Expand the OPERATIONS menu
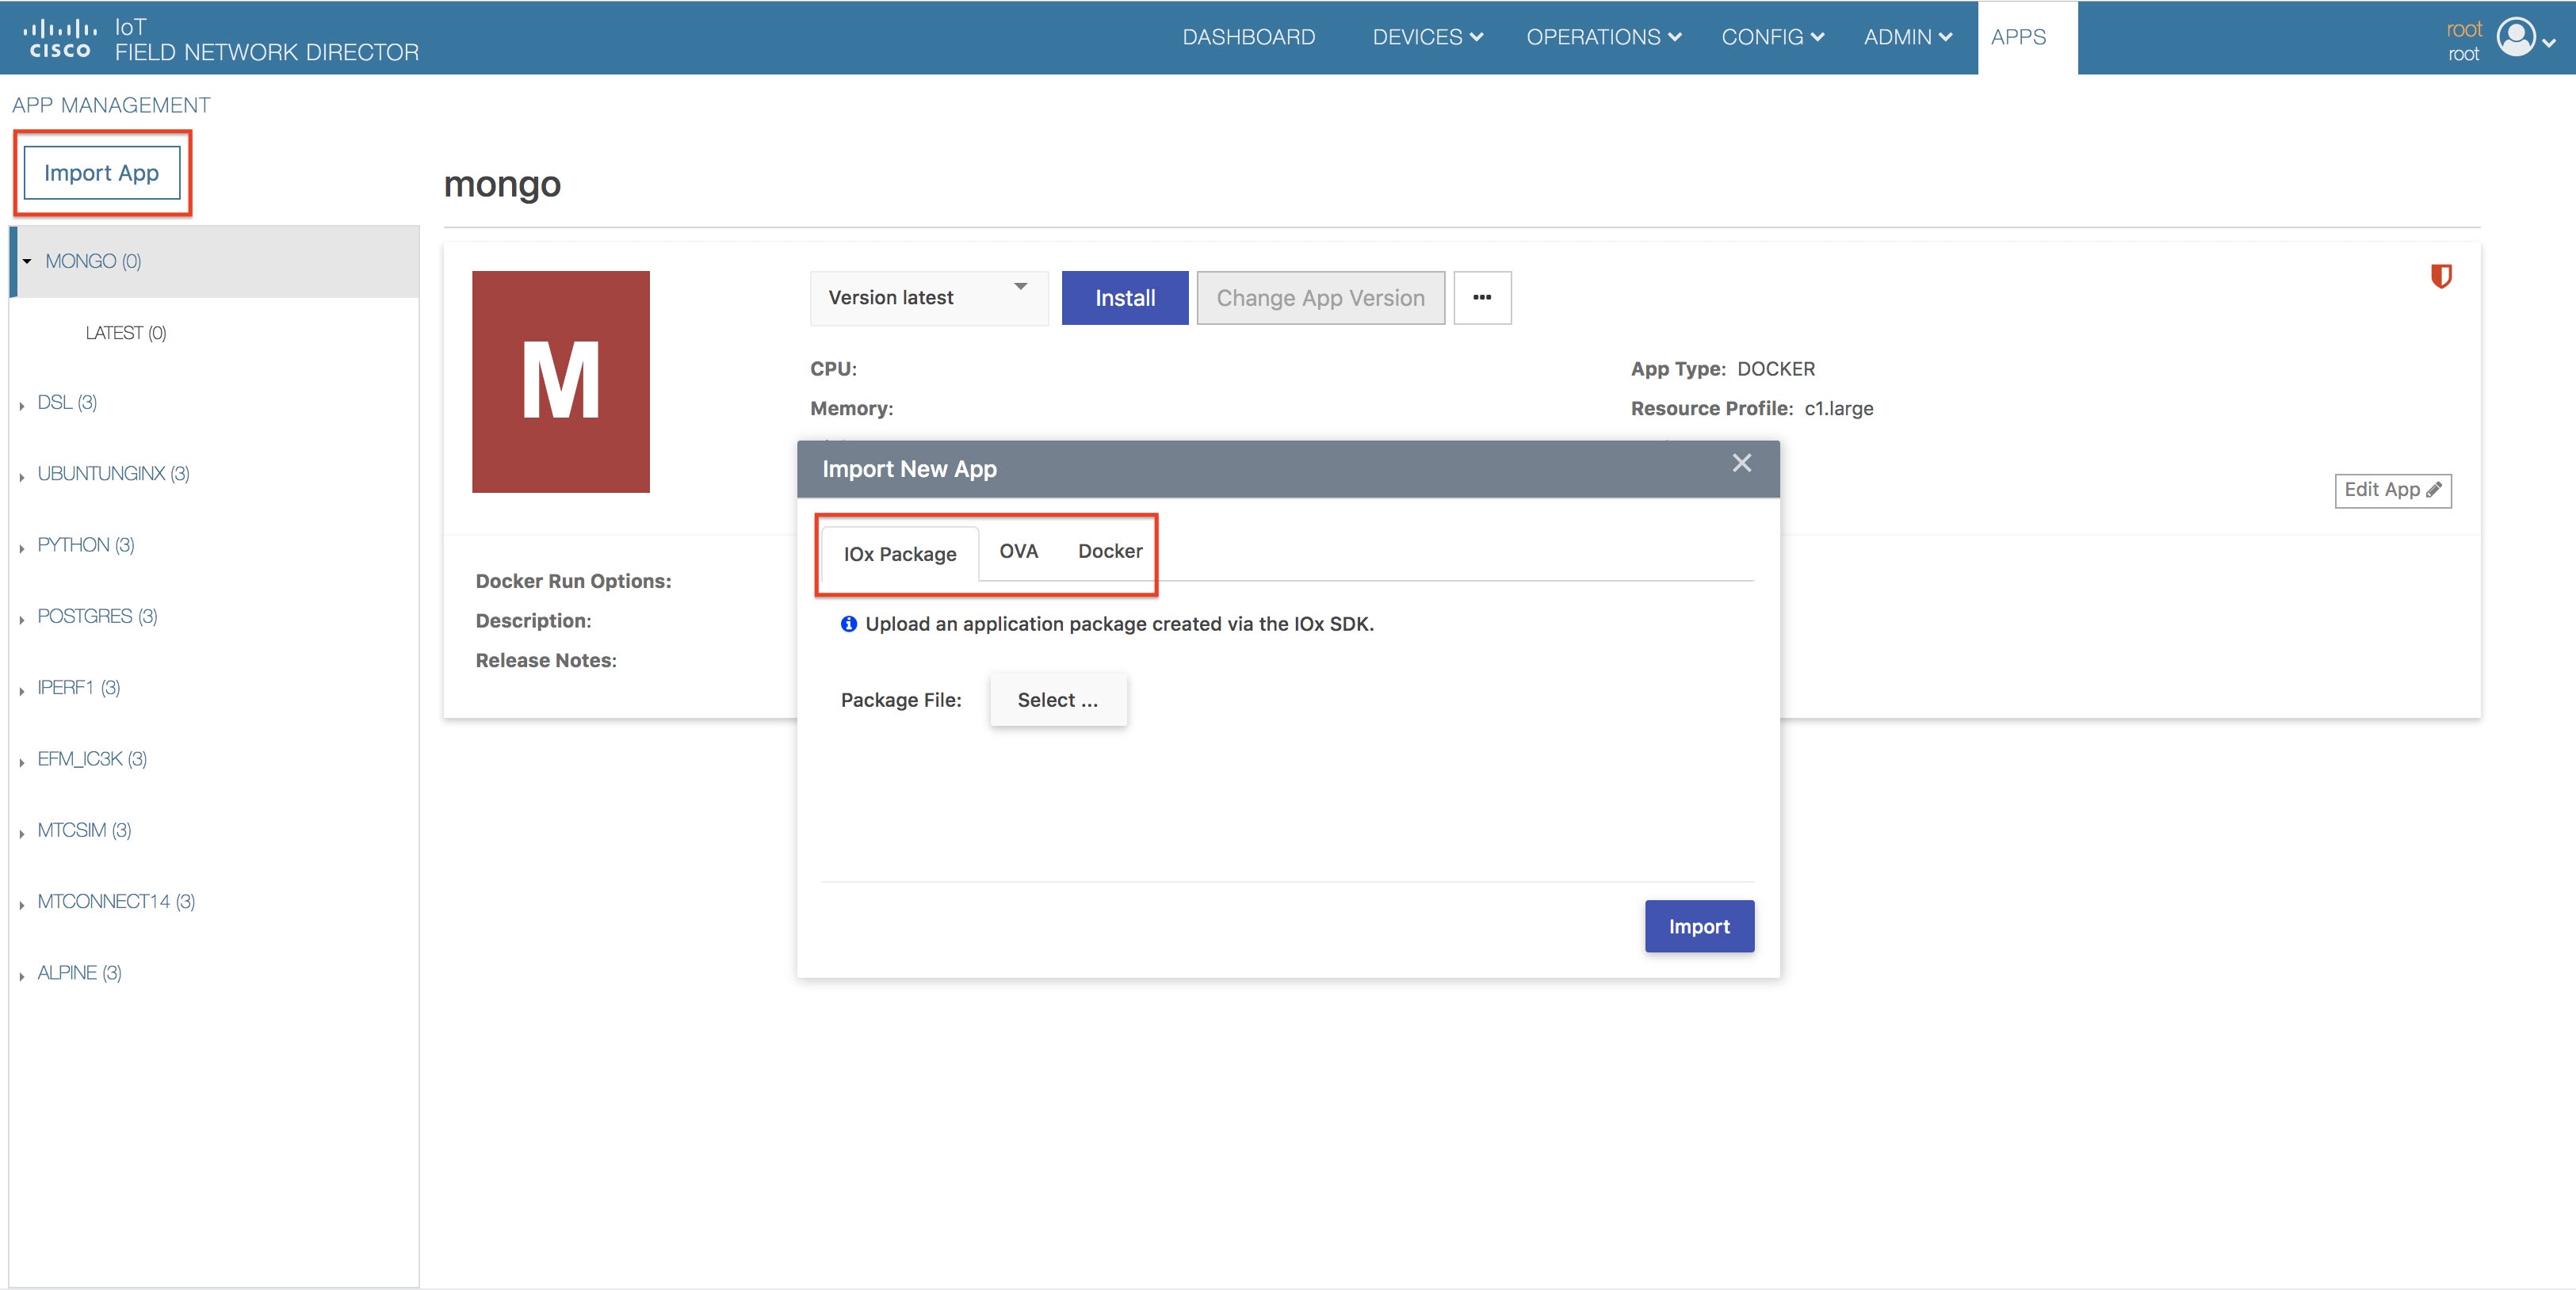 pos(1603,37)
